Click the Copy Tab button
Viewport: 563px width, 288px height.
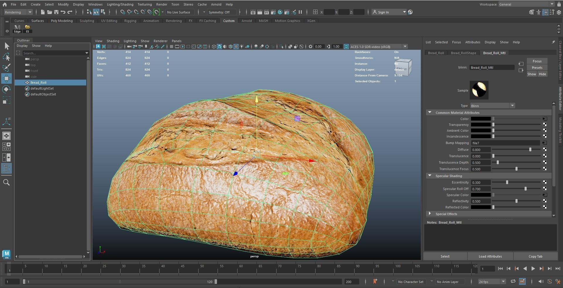coord(535,256)
